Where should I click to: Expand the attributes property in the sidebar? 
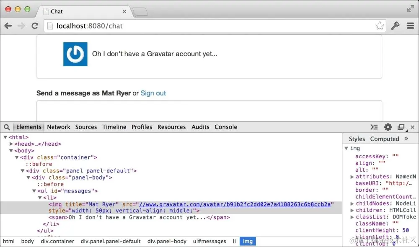click(x=352, y=176)
